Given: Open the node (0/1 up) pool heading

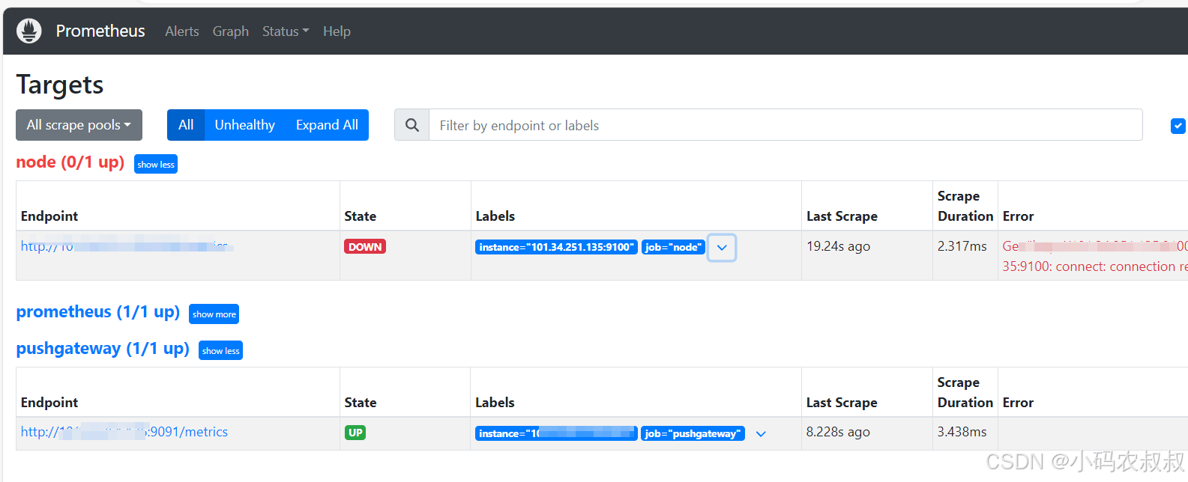Looking at the screenshot, I should [x=70, y=162].
